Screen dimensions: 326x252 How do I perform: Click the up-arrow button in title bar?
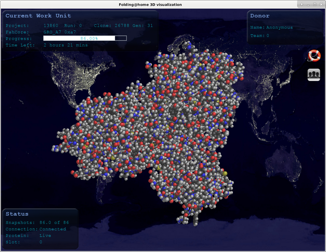302,4
